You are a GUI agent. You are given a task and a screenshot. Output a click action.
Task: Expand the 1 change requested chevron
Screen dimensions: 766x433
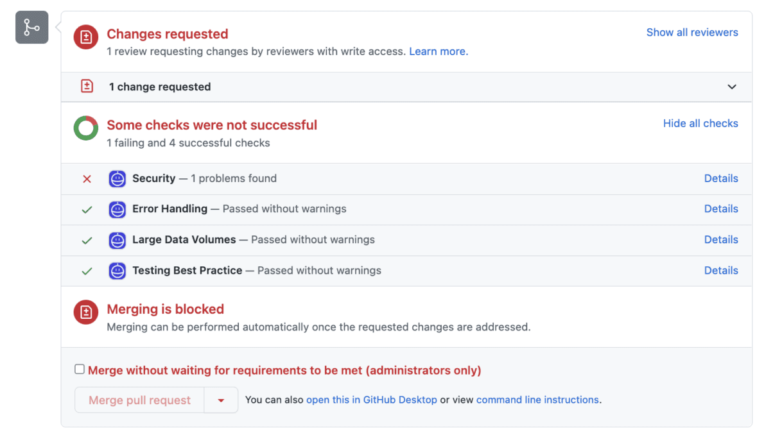[x=732, y=87]
